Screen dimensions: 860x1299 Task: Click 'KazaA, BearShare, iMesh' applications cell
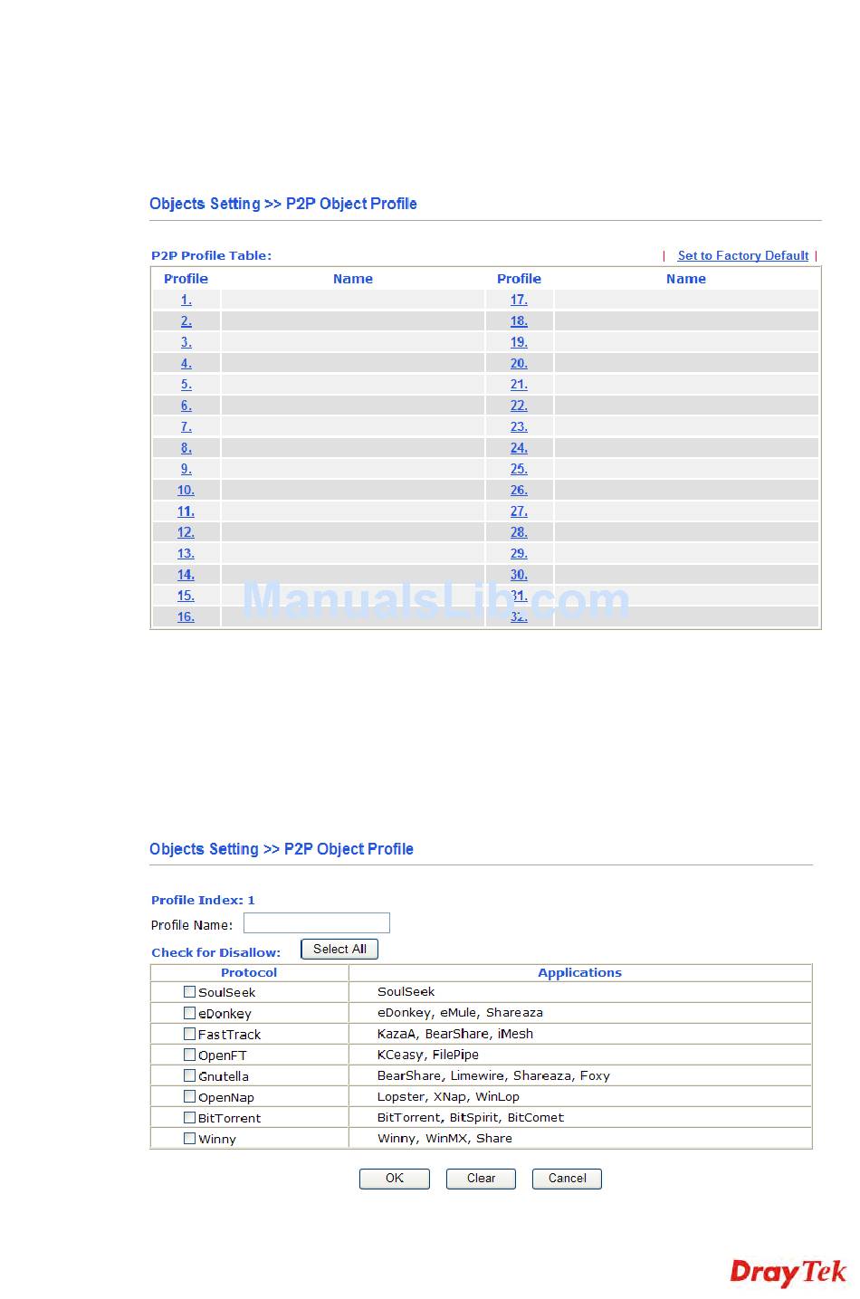(580, 1034)
